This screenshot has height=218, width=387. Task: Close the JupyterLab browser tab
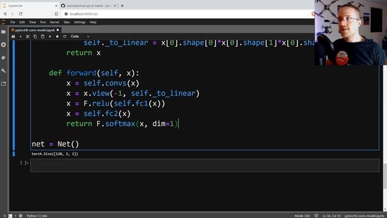click(x=56, y=5)
